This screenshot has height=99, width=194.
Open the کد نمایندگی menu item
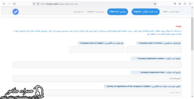[78, 12]
